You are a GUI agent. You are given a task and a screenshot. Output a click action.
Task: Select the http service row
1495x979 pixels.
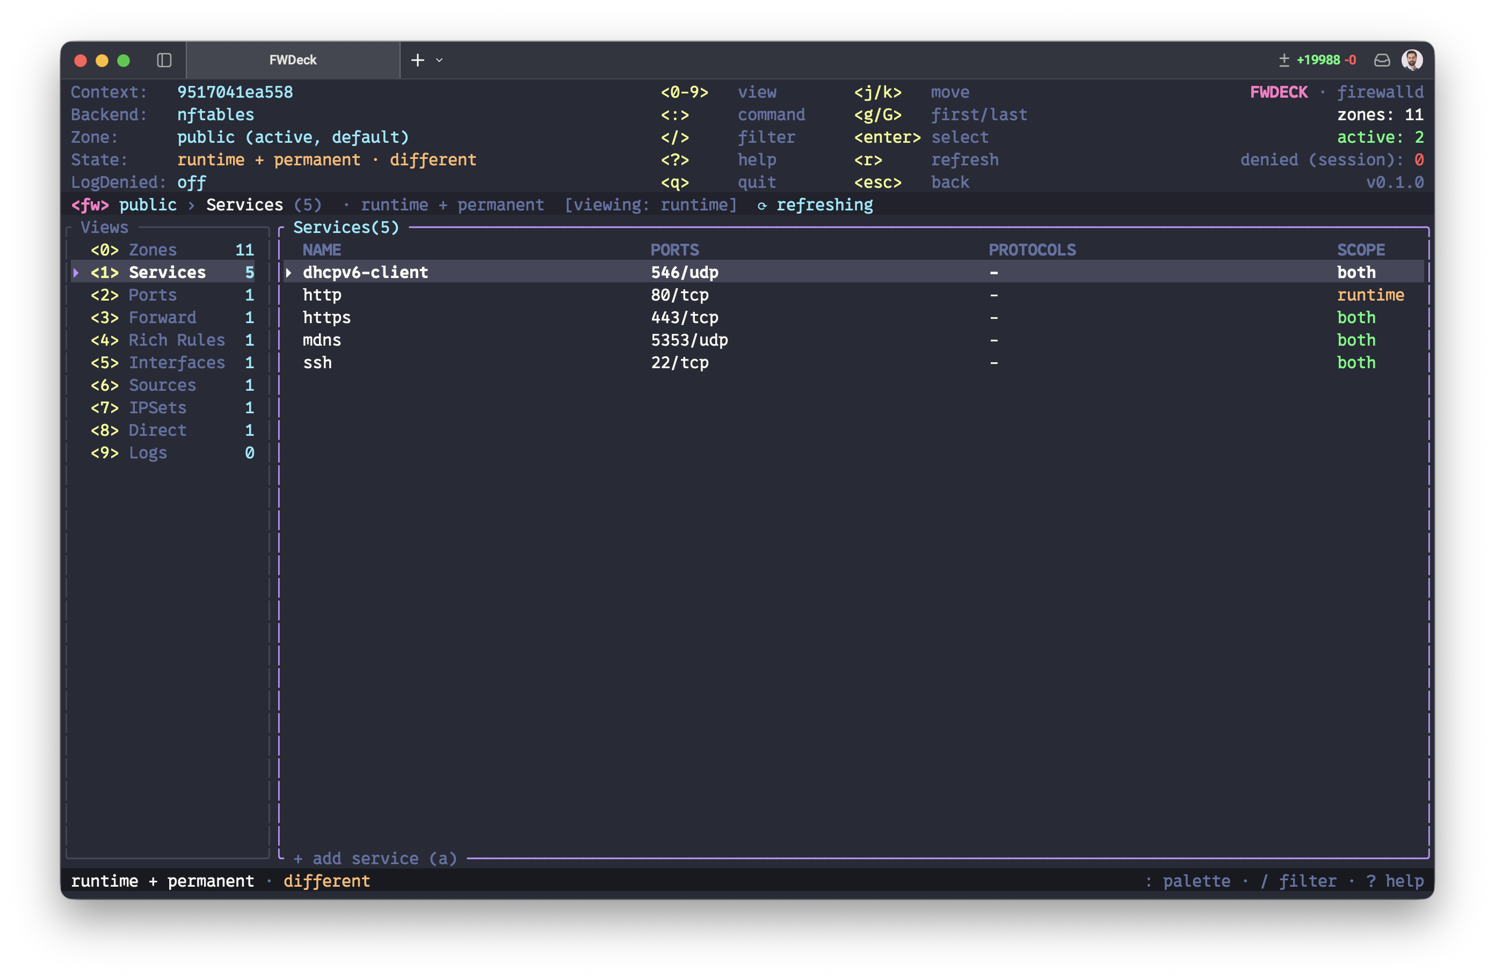coord(854,295)
